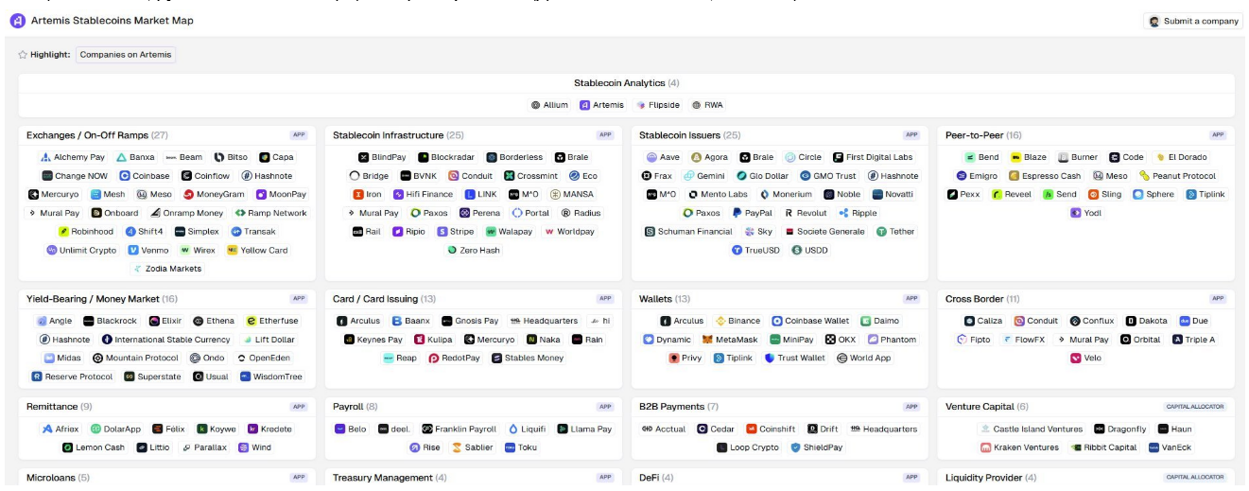The image size is (1249, 491).
Task: Open the PayPal issuer chip
Action: [x=752, y=213]
